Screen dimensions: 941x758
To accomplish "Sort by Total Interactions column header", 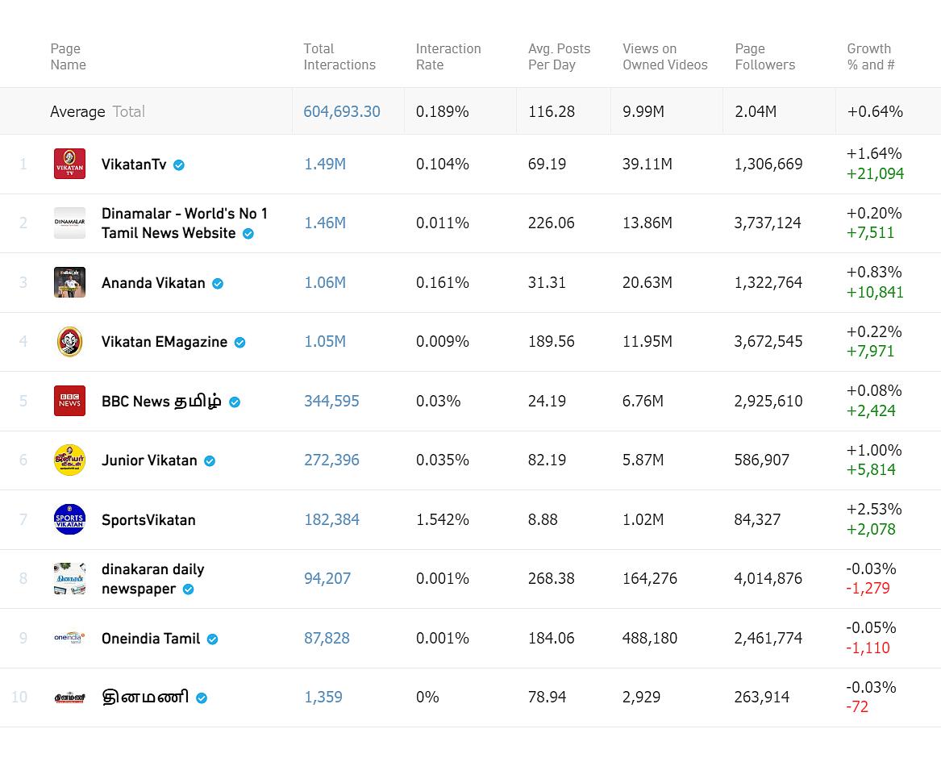I will [x=339, y=56].
